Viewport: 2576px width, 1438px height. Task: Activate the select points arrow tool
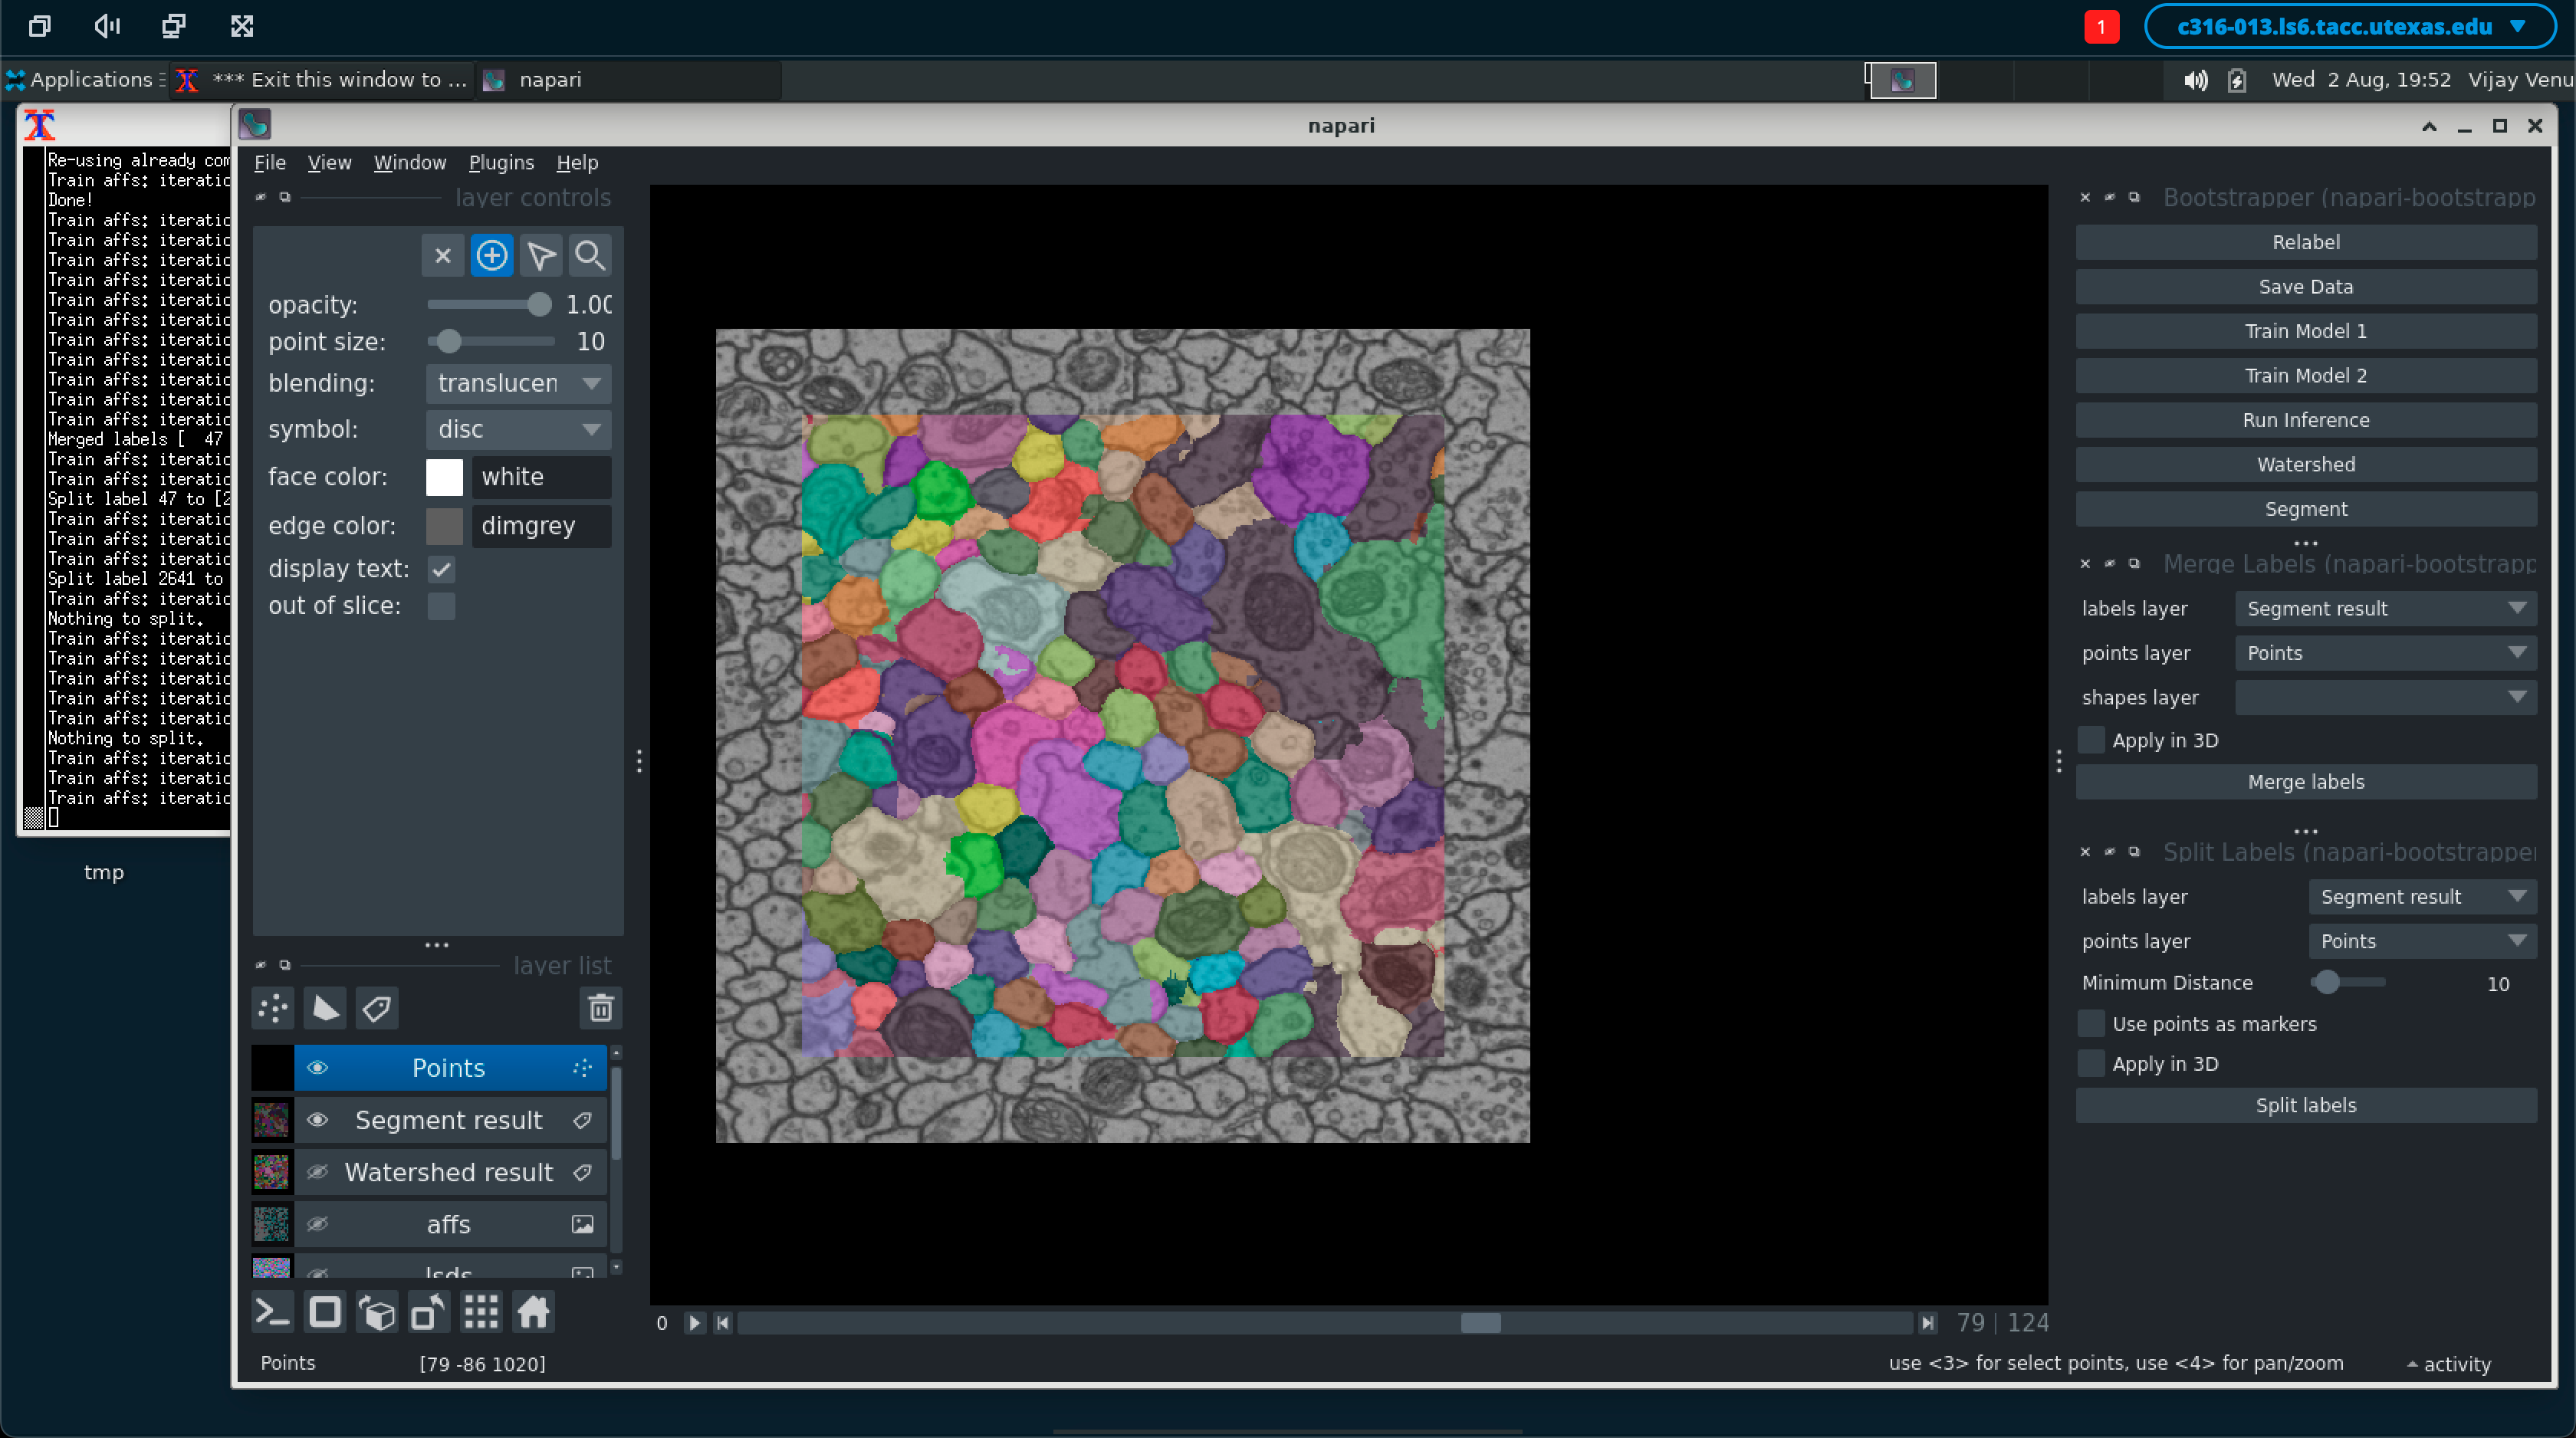point(541,256)
